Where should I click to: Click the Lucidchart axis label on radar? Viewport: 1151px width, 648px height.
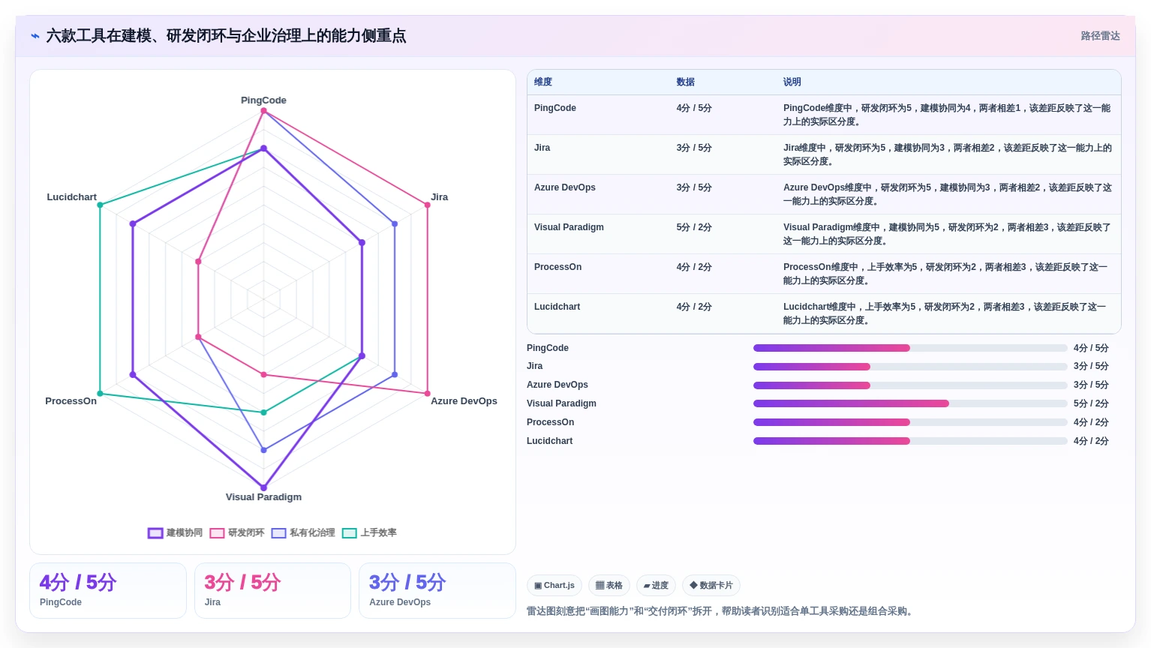pos(71,196)
